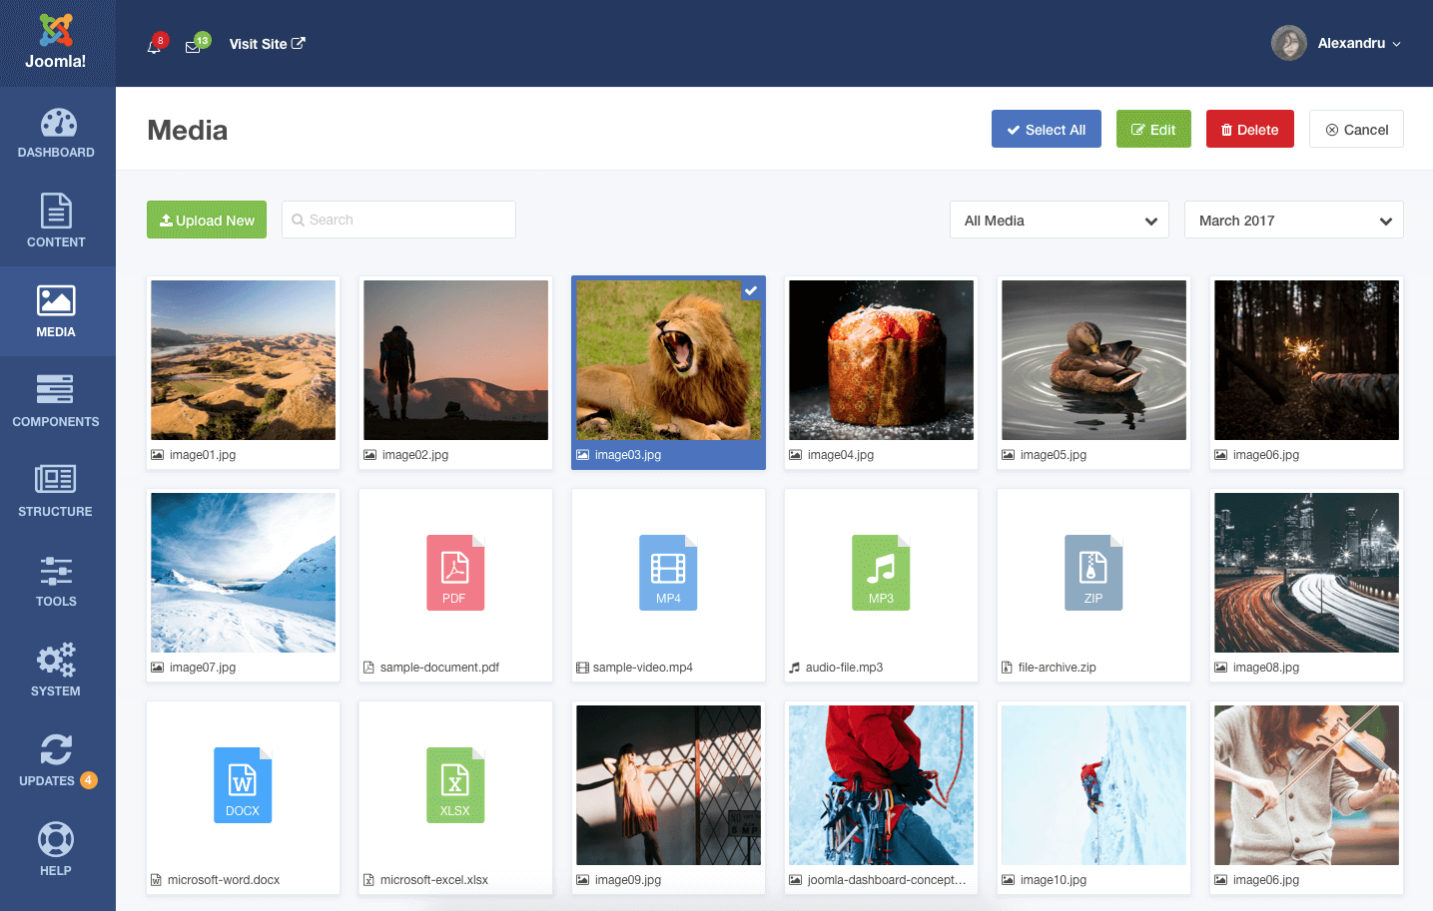This screenshot has width=1433, height=911.
Task: Expand the All Media filter dropdown
Action: pyautogui.click(x=1059, y=221)
